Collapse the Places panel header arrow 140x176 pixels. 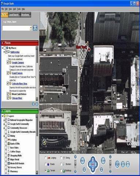click(2, 43)
